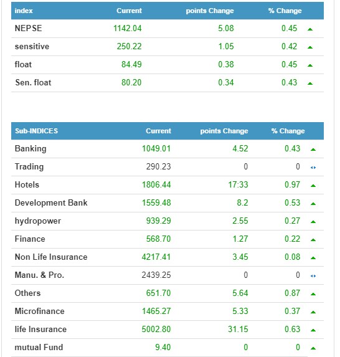The height and width of the screenshot is (357, 340).
Task: Select the hydropower sub-index name
Action: pos(38,221)
